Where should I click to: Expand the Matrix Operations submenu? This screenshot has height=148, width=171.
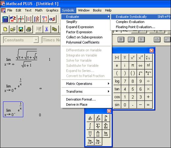coord(86,84)
